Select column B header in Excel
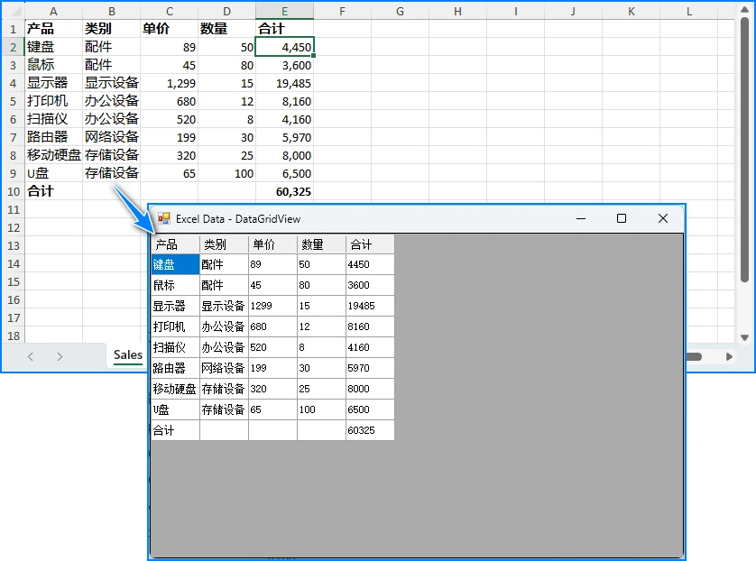Image resolution: width=756 pixels, height=561 pixels. [x=111, y=12]
